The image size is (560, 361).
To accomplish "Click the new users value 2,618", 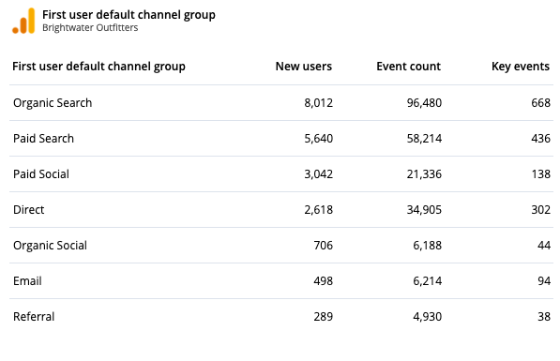I will tap(319, 210).
